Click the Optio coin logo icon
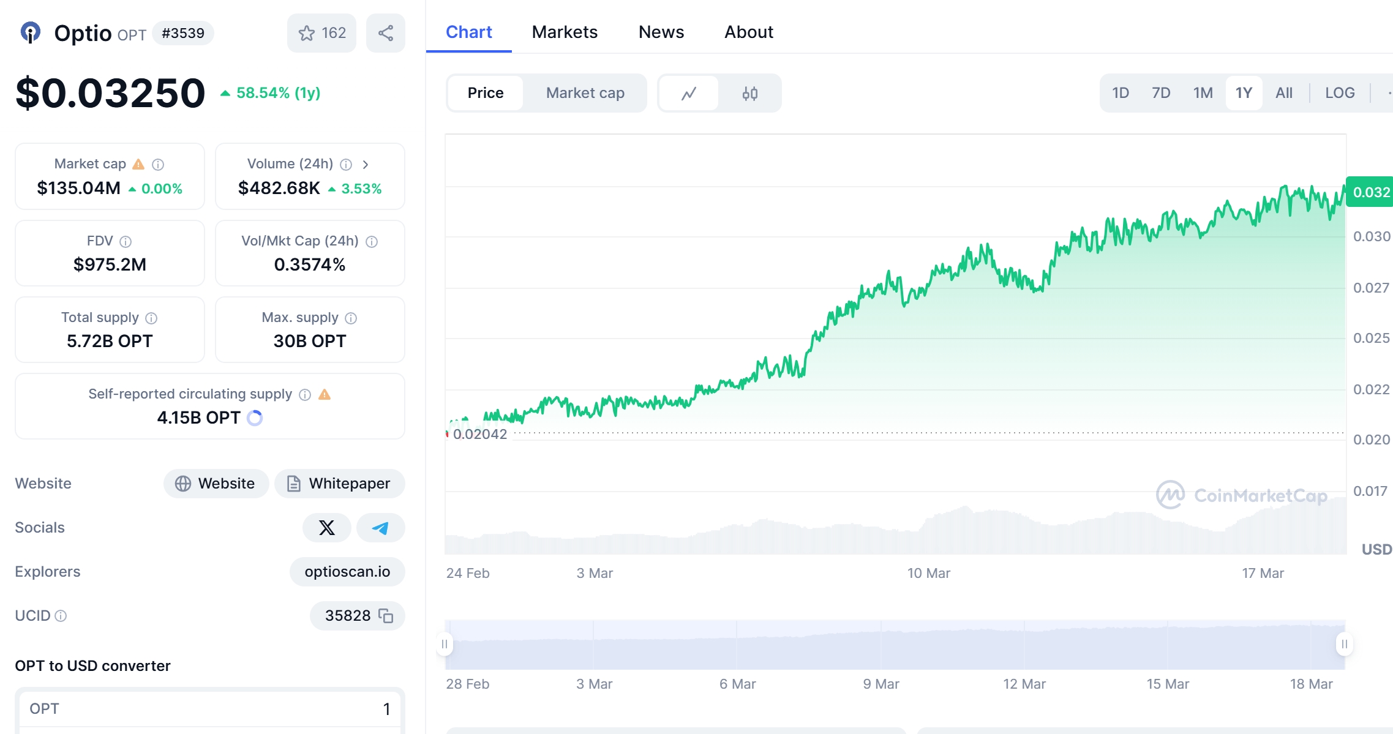The height and width of the screenshot is (734, 1393). 31,32
